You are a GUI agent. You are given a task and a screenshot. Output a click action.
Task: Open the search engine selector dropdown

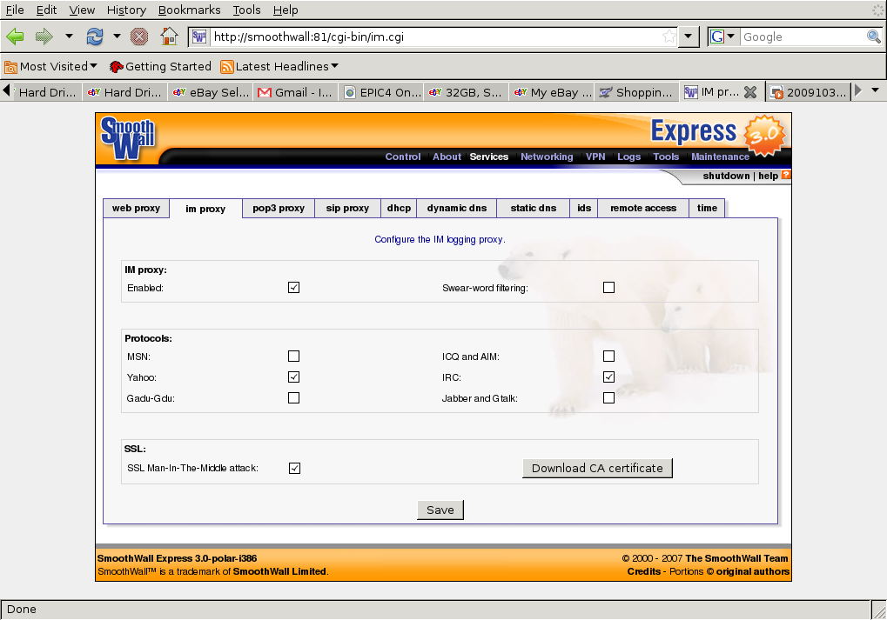pos(723,37)
